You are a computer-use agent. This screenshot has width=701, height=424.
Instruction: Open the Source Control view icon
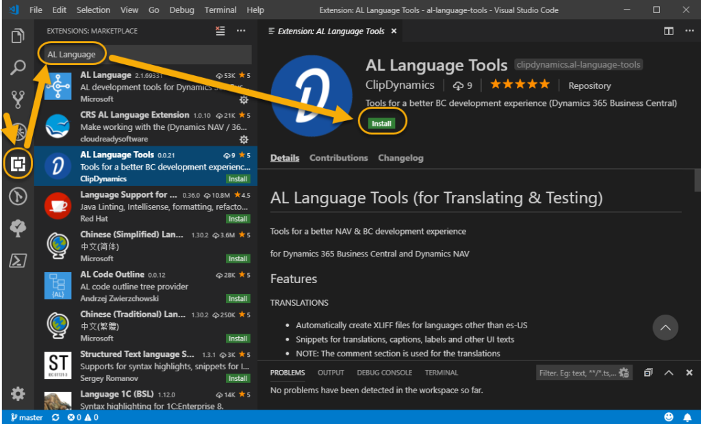18,100
